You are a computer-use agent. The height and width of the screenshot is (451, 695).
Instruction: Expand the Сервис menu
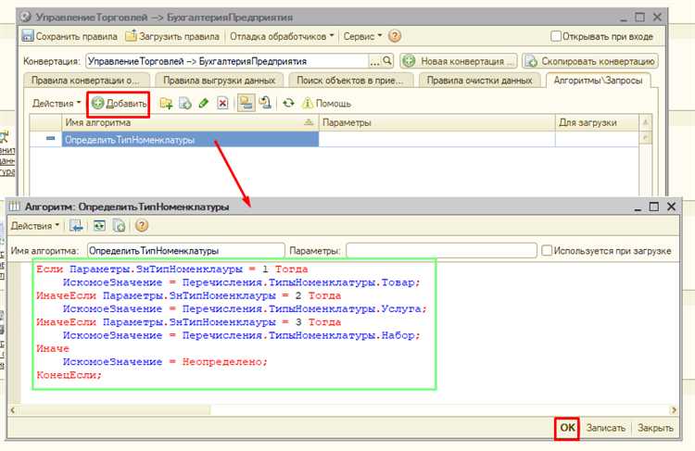tap(362, 36)
